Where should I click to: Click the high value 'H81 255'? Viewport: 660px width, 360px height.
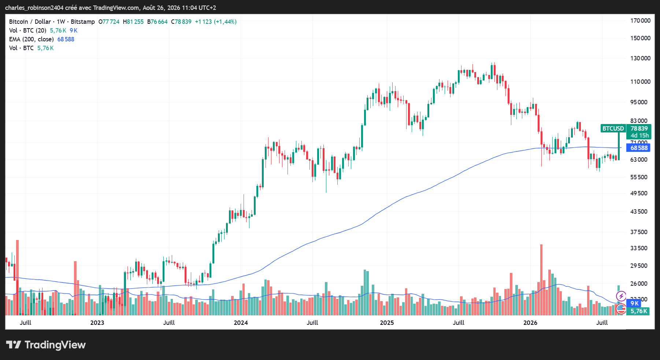click(x=133, y=22)
